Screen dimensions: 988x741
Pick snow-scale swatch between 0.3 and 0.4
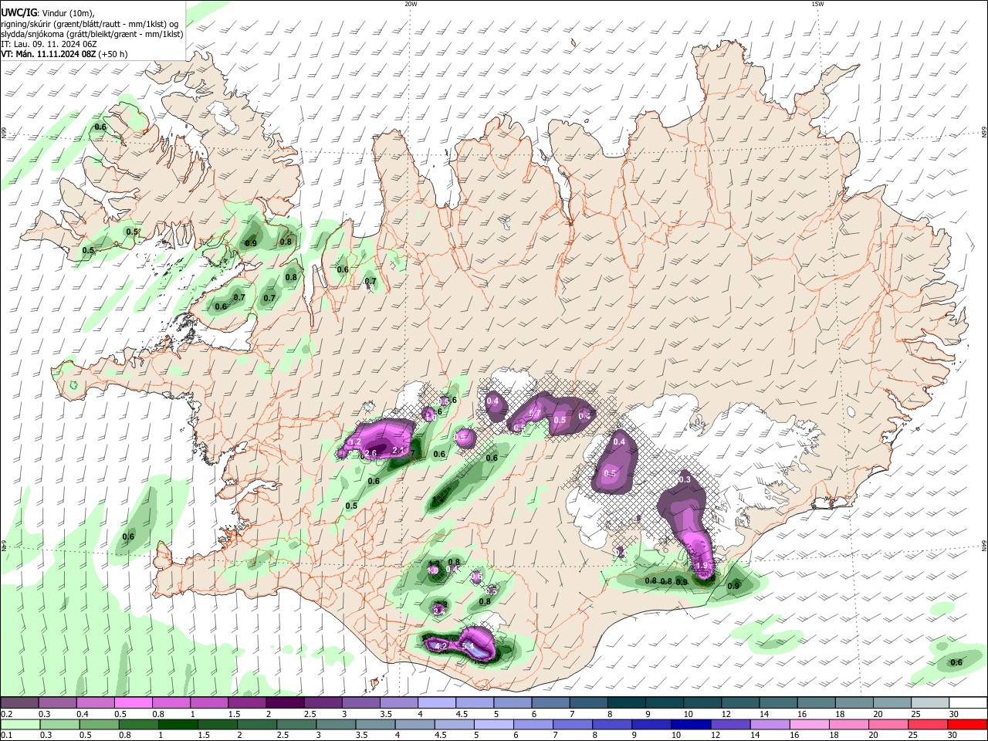pyautogui.click(x=57, y=703)
